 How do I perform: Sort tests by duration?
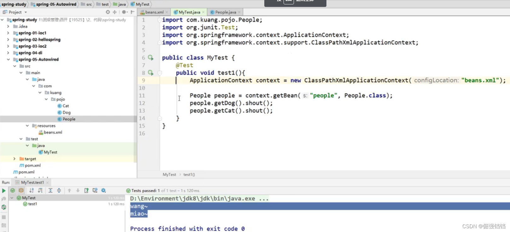(x=40, y=190)
